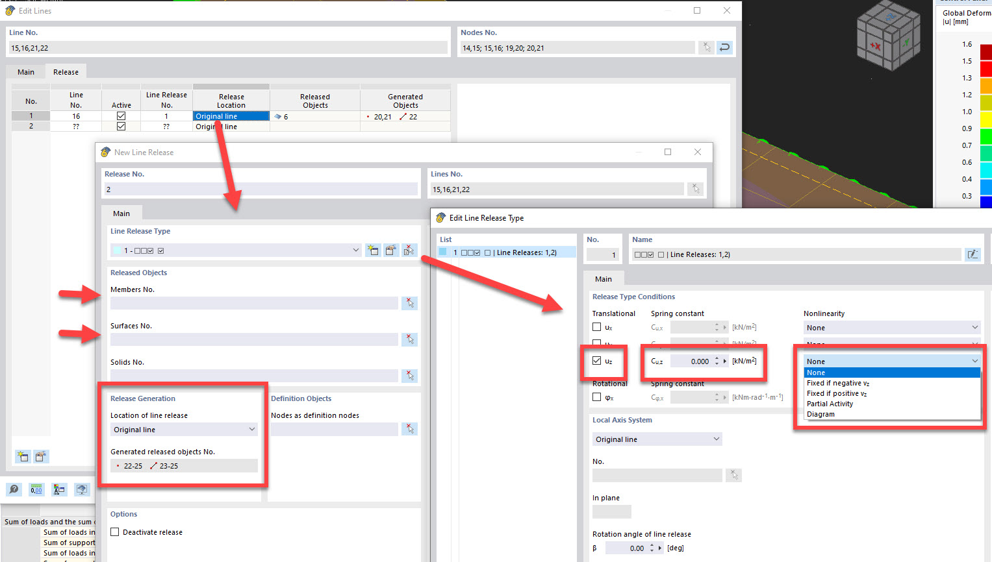Open the decimal places settings icon

(x=37, y=489)
